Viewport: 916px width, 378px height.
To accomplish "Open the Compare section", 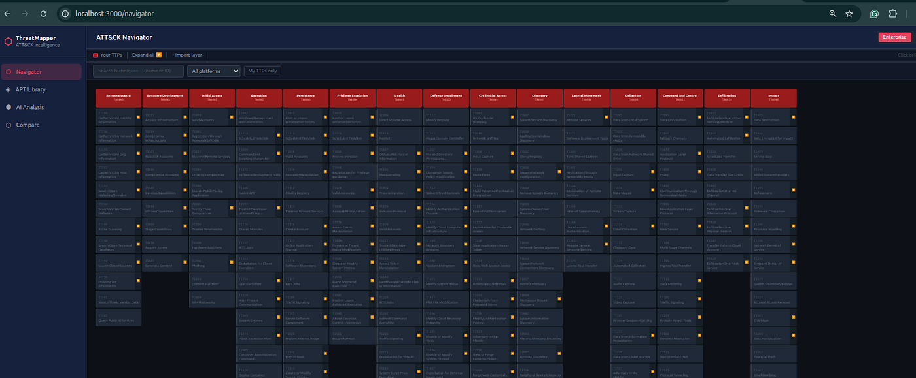I will point(42,125).
